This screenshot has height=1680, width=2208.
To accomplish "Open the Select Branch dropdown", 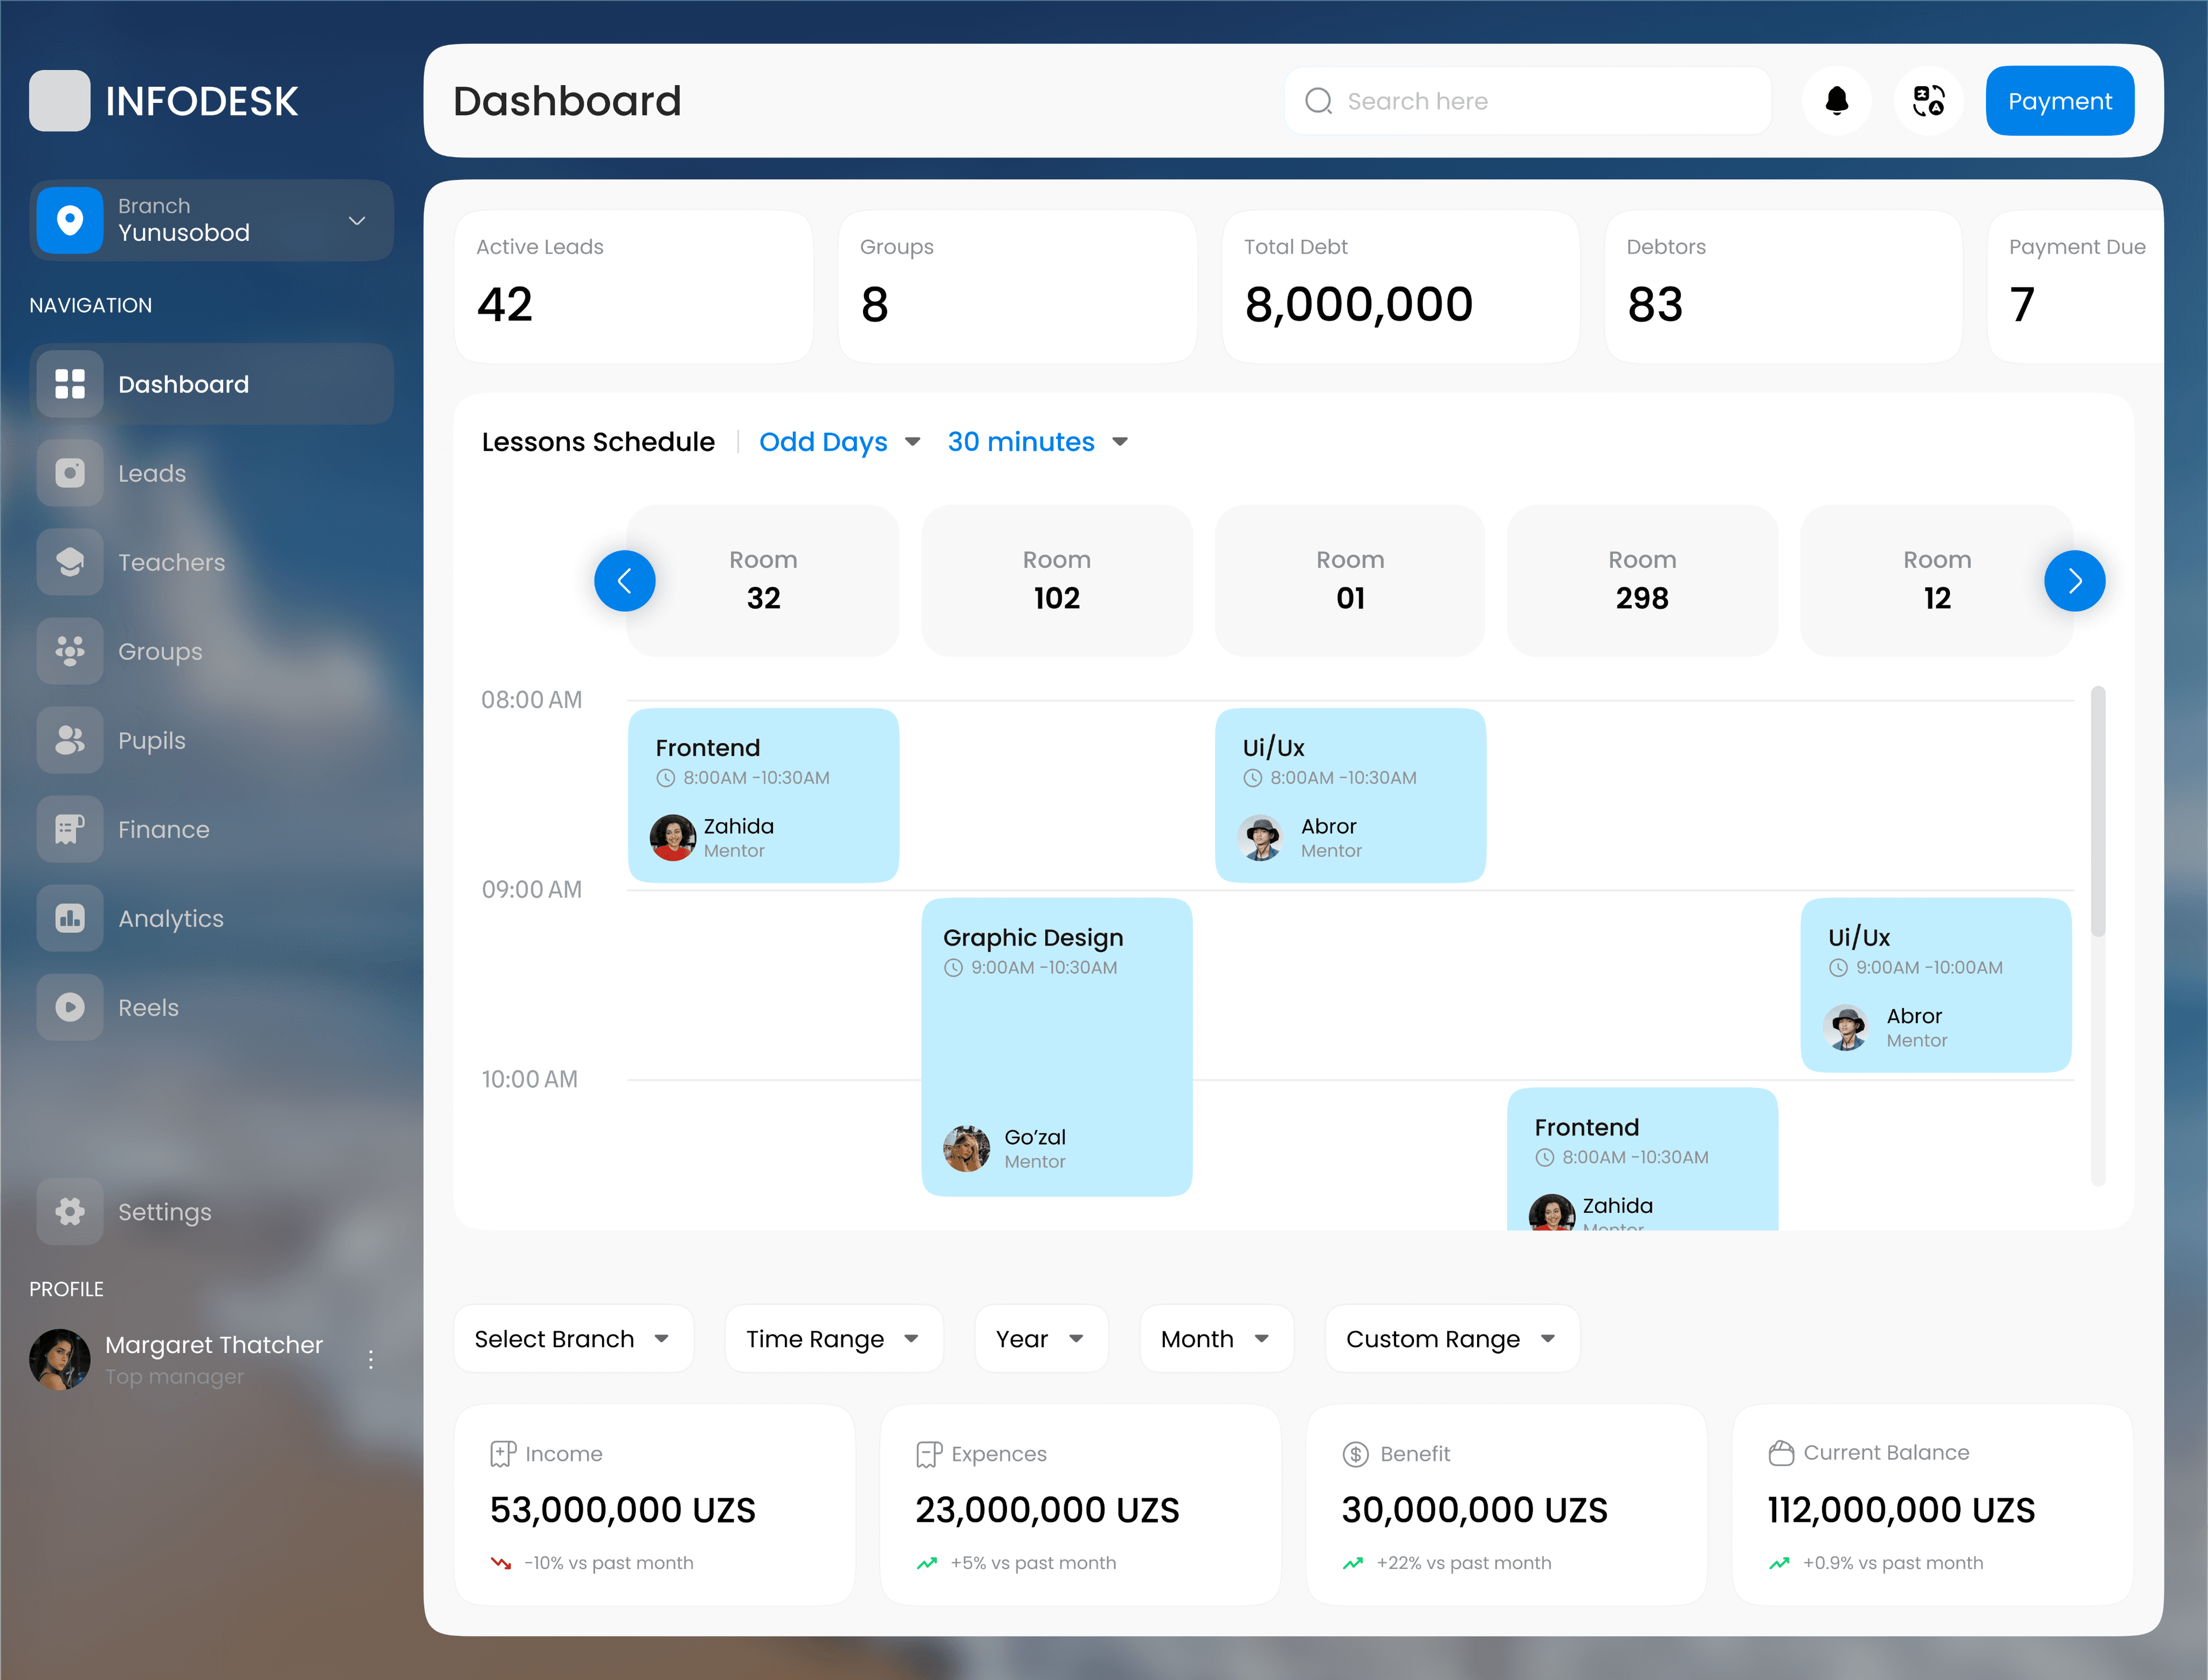I will pyautogui.click(x=573, y=1339).
